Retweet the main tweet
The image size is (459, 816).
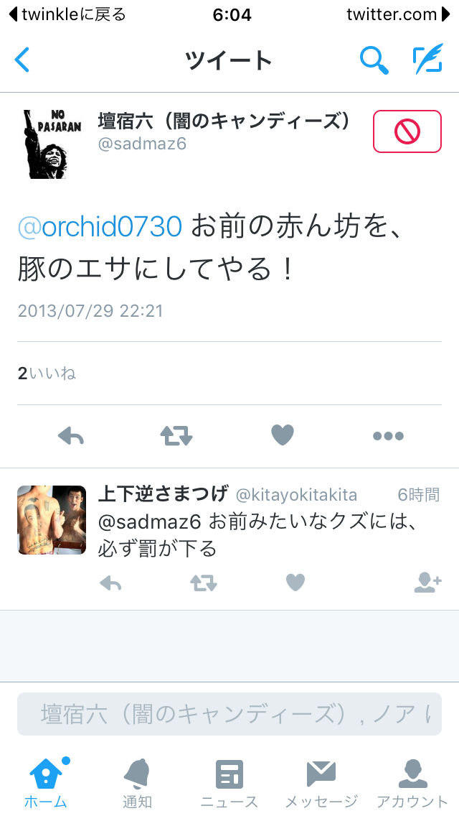(176, 435)
